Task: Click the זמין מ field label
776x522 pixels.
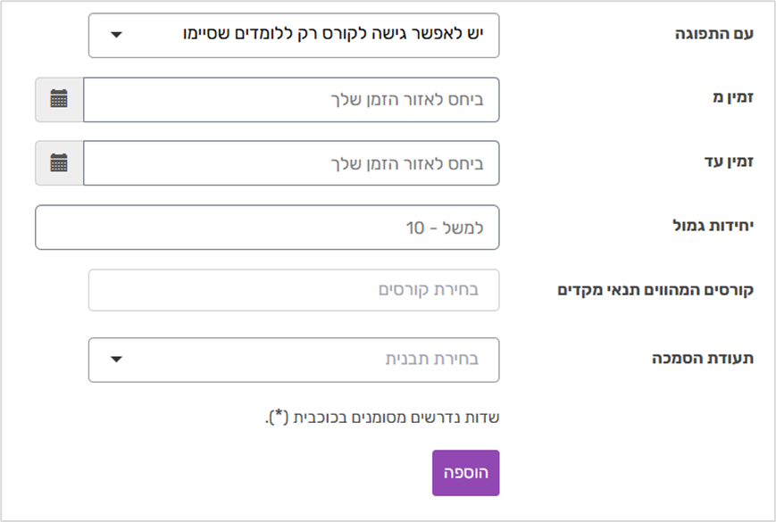Action: pyautogui.click(x=733, y=97)
